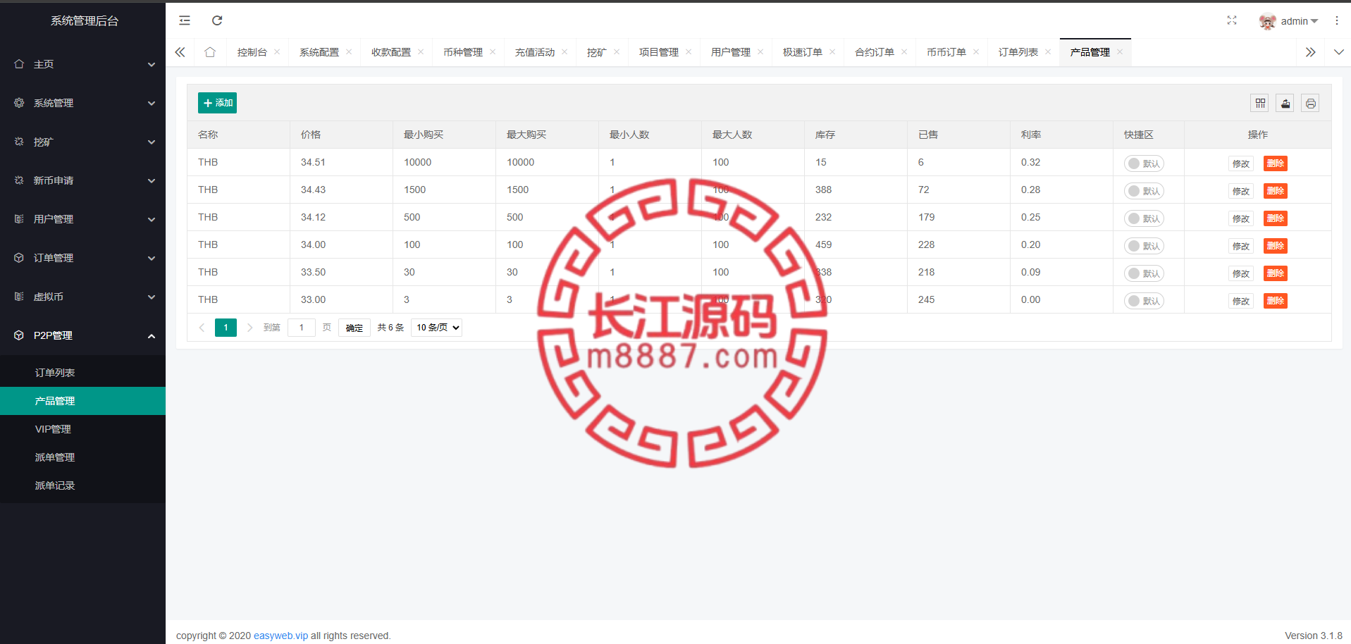Open the column filter grid icon
Screen dimensions: 1351x644
1261,104
